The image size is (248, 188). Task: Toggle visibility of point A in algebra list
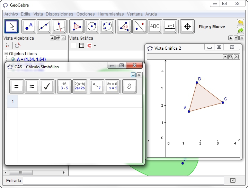(x=13, y=59)
